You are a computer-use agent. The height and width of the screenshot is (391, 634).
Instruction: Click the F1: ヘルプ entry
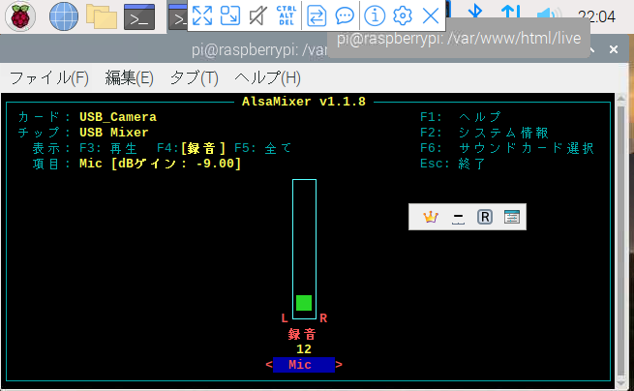pos(461,117)
